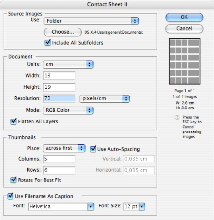The width and height of the screenshot is (214, 220).
Task: Open the Place across first dropdown
Action: coord(64,148)
